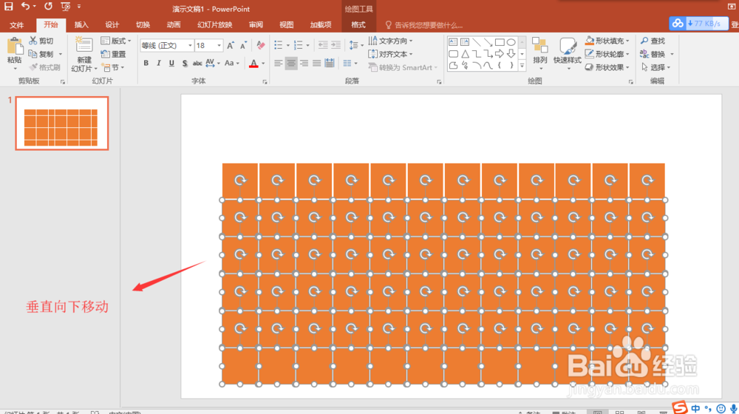
Task: Toggle bold formatting
Action: pos(146,63)
